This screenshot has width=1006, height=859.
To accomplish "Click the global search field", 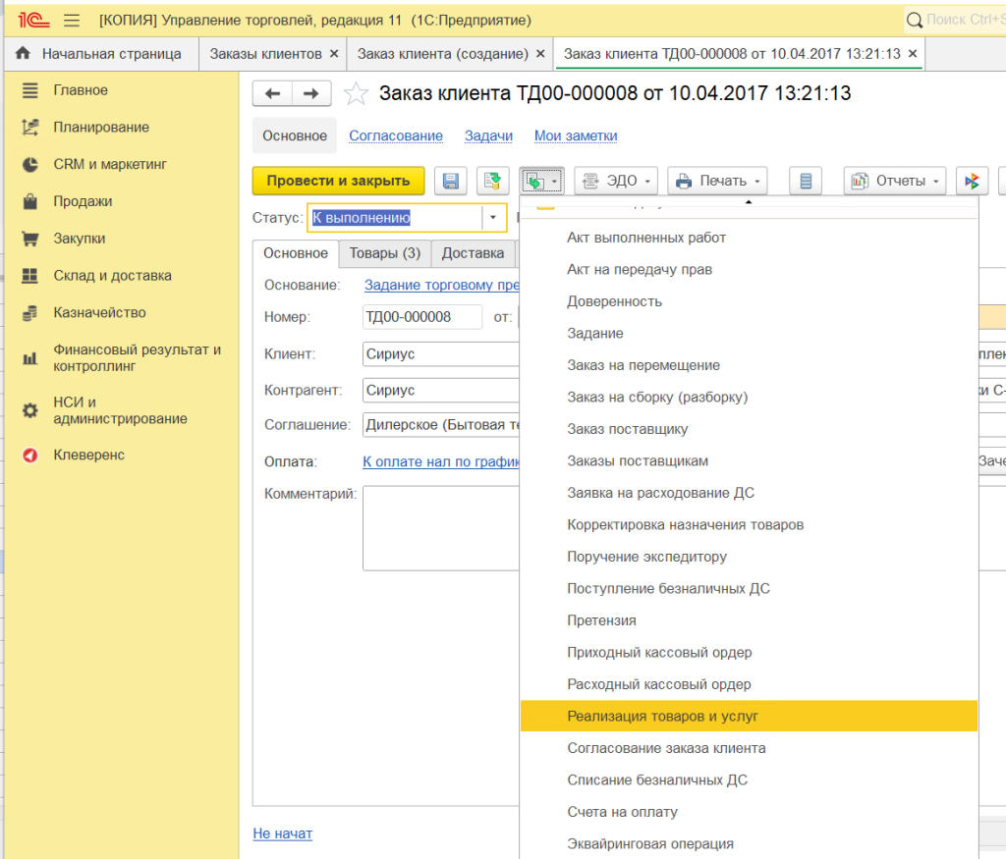I will (x=955, y=20).
